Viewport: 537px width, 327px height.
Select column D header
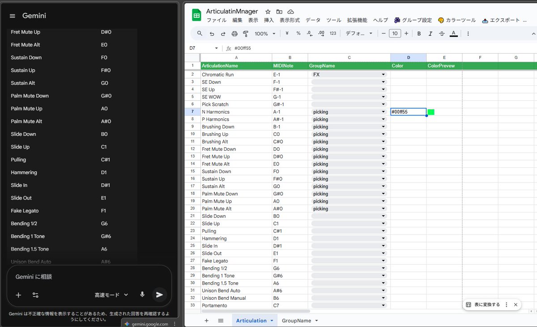(408, 57)
